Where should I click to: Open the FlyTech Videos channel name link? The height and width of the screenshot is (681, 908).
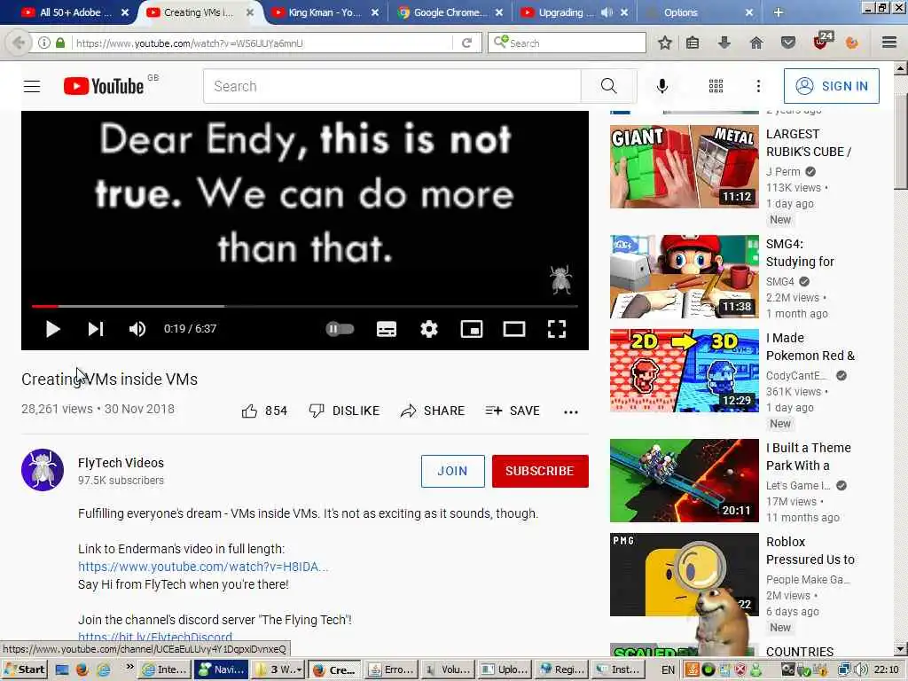pyautogui.click(x=121, y=463)
